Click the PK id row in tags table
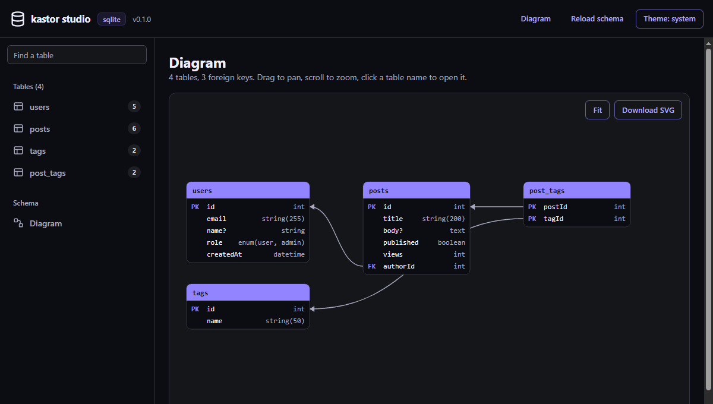Screen dimensions: 713x404 pyautogui.click(x=248, y=309)
